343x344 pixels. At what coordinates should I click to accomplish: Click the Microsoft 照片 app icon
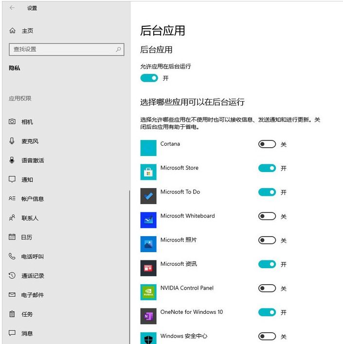click(x=148, y=244)
